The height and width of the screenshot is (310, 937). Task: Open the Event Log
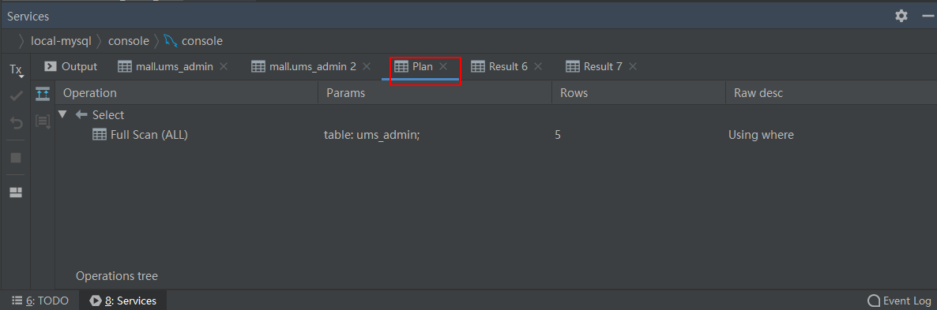[899, 301]
